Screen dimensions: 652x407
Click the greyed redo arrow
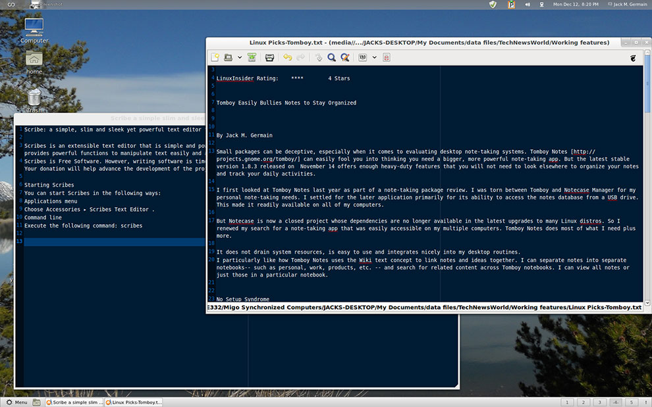click(x=300, y=57)
